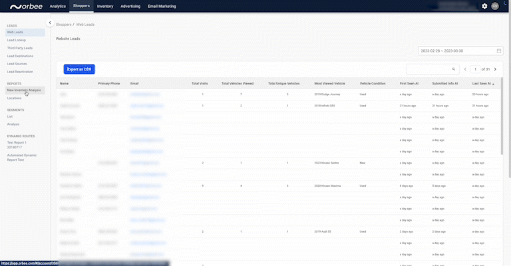511x266 pixels.
Task: Open the Email Marketing menu
Action: coord(162,6)
